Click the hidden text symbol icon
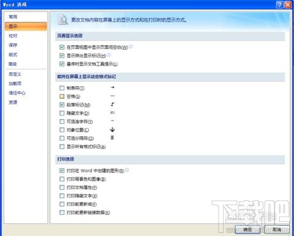 pyautogui.click(x=112, y=113)
